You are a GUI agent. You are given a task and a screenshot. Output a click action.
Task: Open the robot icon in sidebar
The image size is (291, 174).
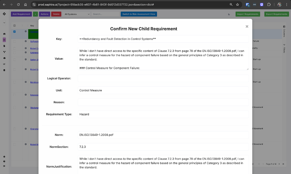[x=4, y=58]
